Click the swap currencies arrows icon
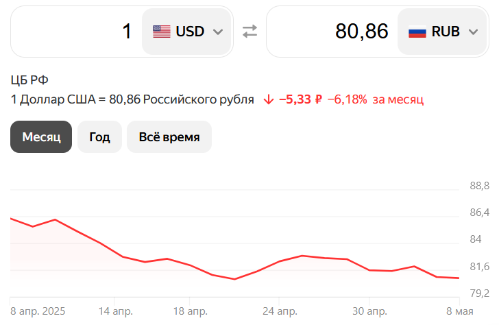Screen dimensions: 499x325 click(x=249, y=32)
